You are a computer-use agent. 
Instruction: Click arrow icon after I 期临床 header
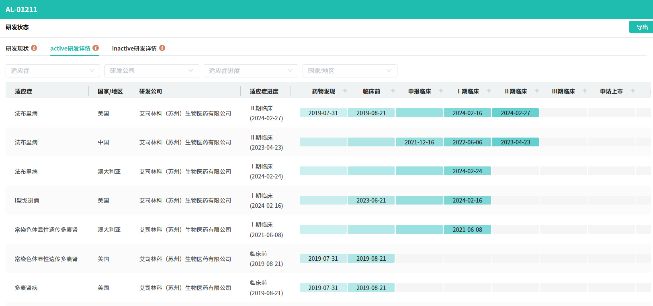click(489, 91)
